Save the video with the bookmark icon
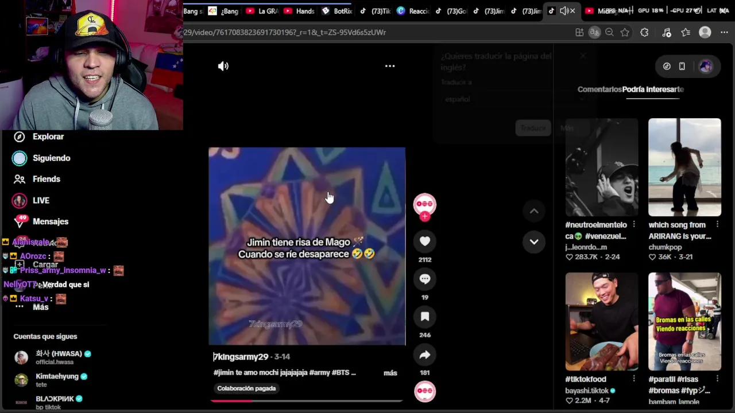 pos(425,317)
